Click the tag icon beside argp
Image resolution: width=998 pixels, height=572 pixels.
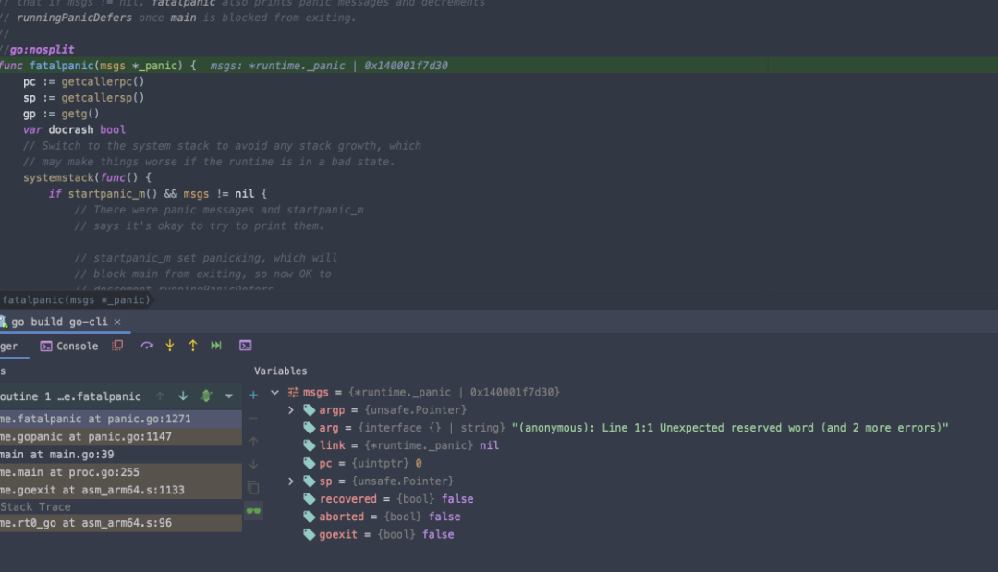coord(310,410)
